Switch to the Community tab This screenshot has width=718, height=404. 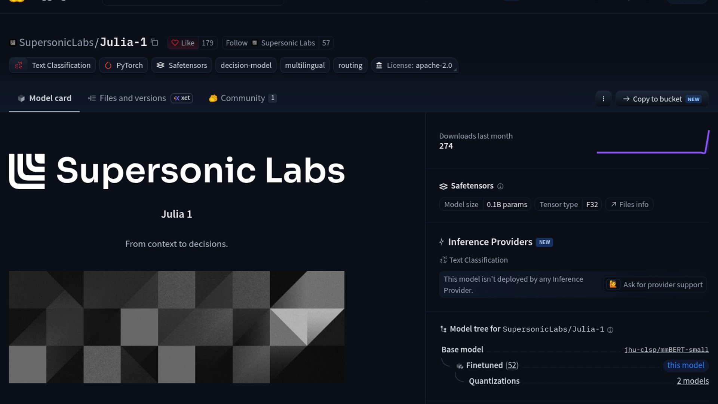[x=243, y=98]
